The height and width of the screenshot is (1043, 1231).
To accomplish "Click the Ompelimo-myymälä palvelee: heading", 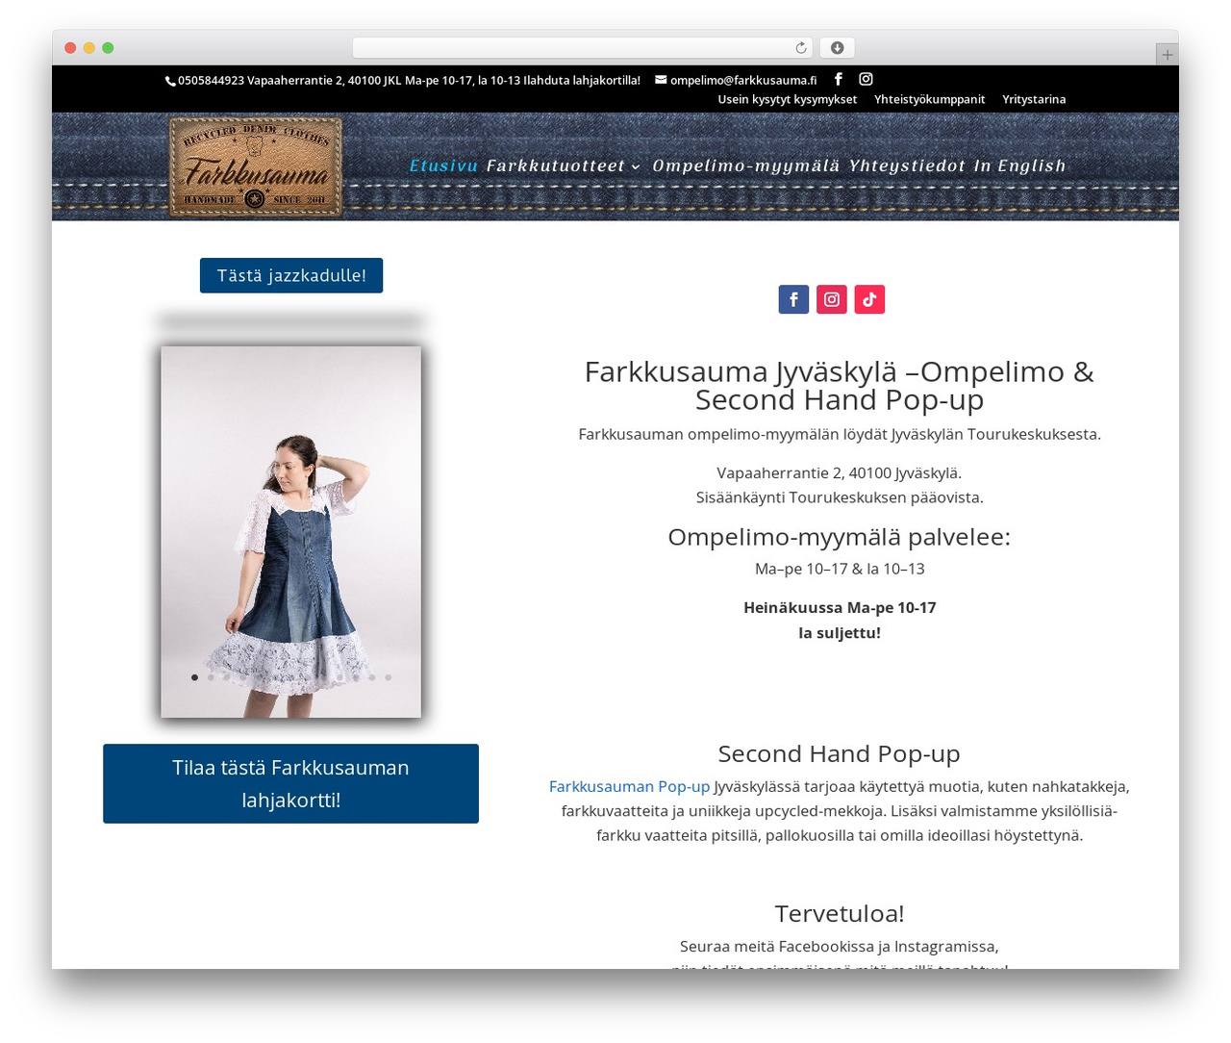I will 839,537.
